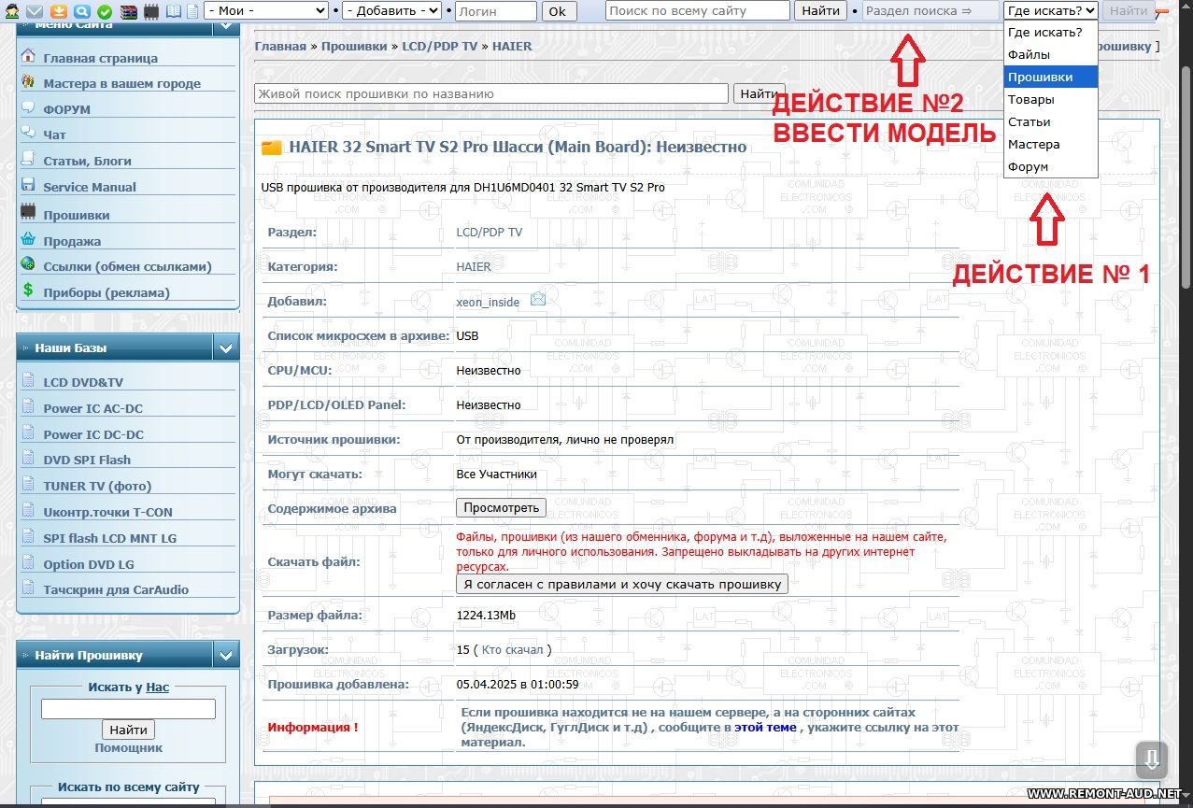The height and width of the screenshot is (808, 1193).
Task: Collapse the "Наши Базы" panel
Action: click(225, 348)
